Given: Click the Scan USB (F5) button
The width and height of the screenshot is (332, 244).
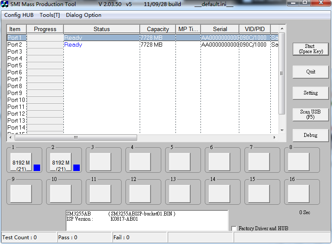Looking at the screenshot, I should click(310, 114).
